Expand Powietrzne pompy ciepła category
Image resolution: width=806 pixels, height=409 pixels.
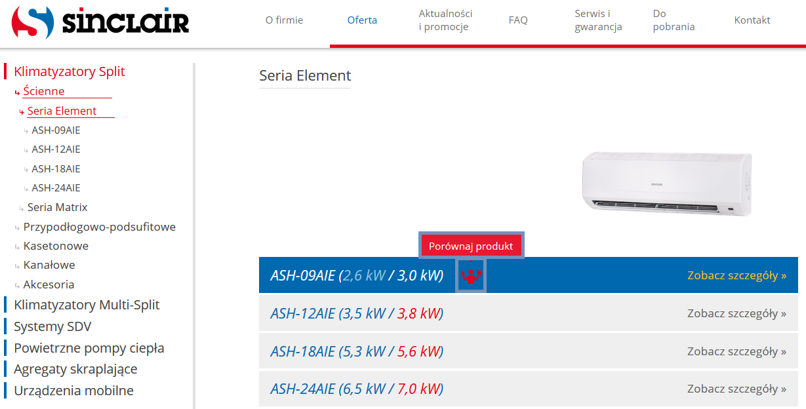(89, 348)
